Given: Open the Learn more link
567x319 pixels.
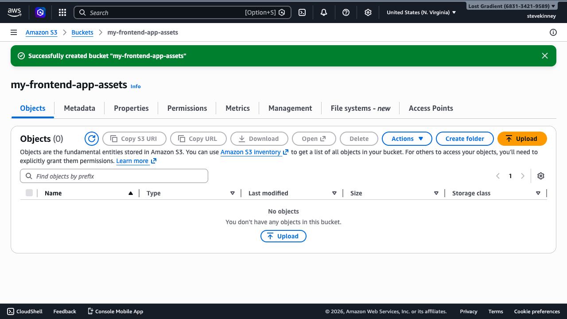Looking at the screenshot, I should point(136,161).
